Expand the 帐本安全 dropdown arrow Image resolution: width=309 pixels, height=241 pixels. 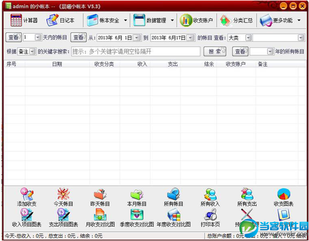(x=125, y=20)
